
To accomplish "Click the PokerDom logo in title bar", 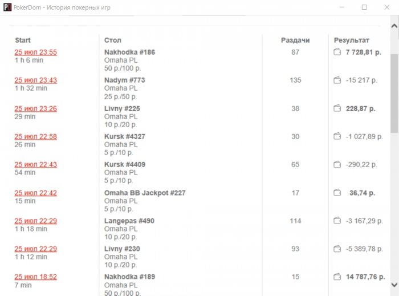I will (x=7, y=7).
